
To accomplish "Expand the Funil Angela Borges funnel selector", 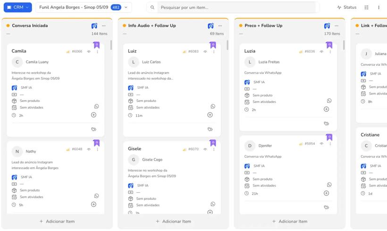I will tap(84, 8).
